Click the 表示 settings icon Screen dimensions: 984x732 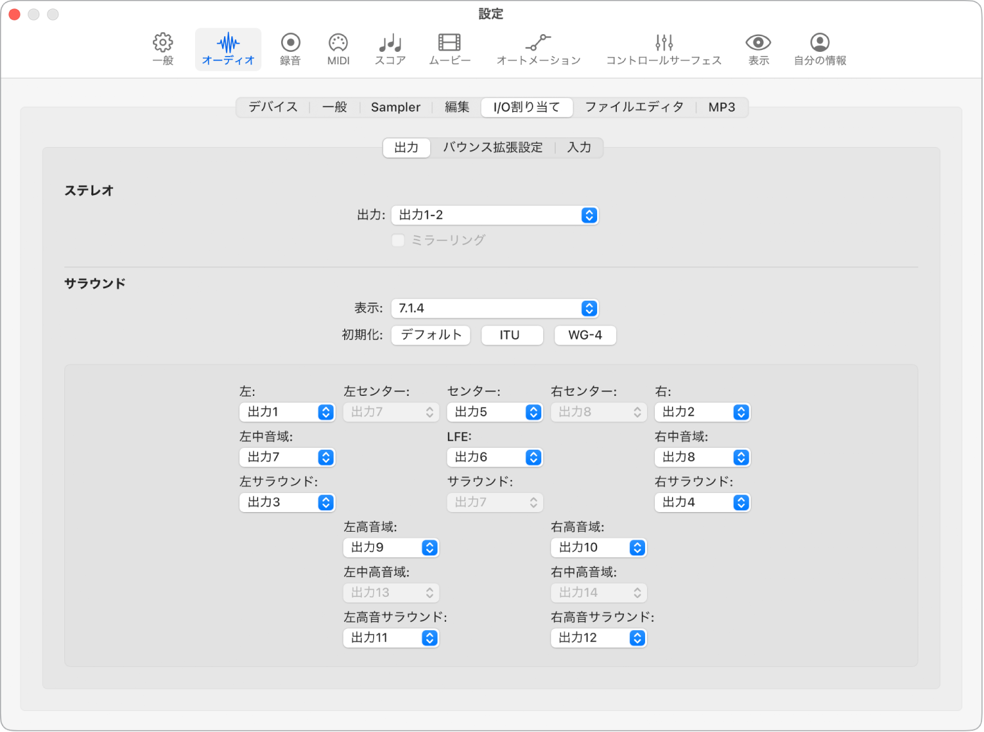[x=757, y=49]
